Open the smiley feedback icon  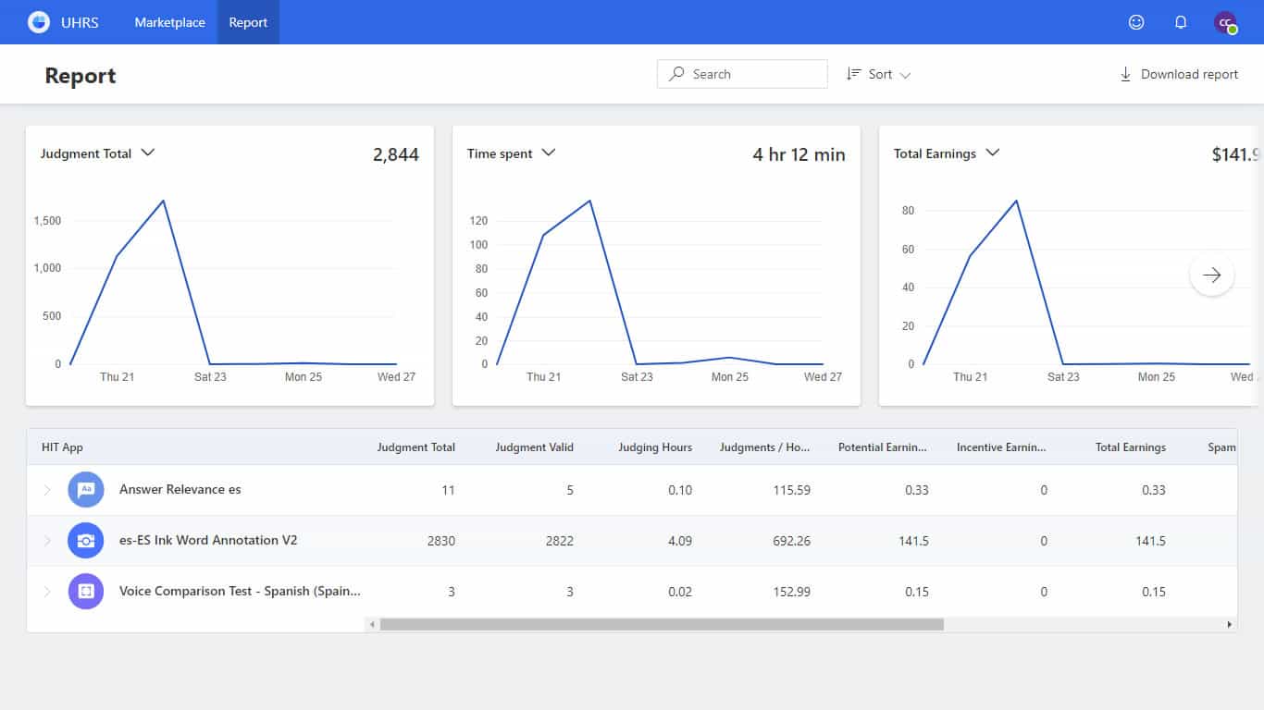coord(1136,22)
